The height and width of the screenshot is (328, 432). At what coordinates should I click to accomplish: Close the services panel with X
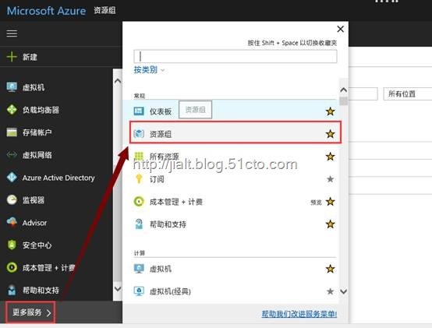(x=341, y=29)
